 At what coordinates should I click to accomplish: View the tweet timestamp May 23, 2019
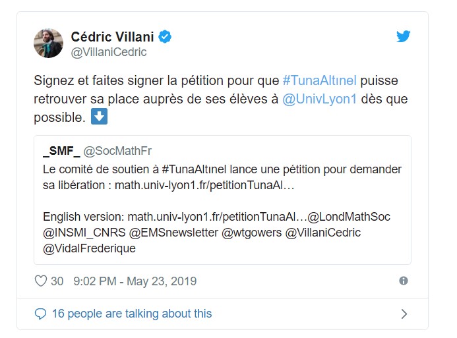coord(135,281)
